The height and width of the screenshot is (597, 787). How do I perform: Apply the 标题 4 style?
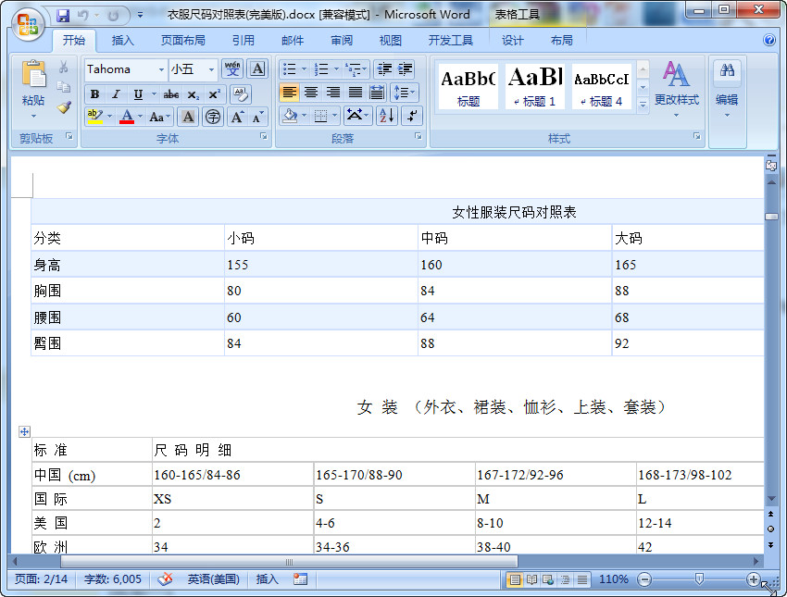click(x=602, y=86)
